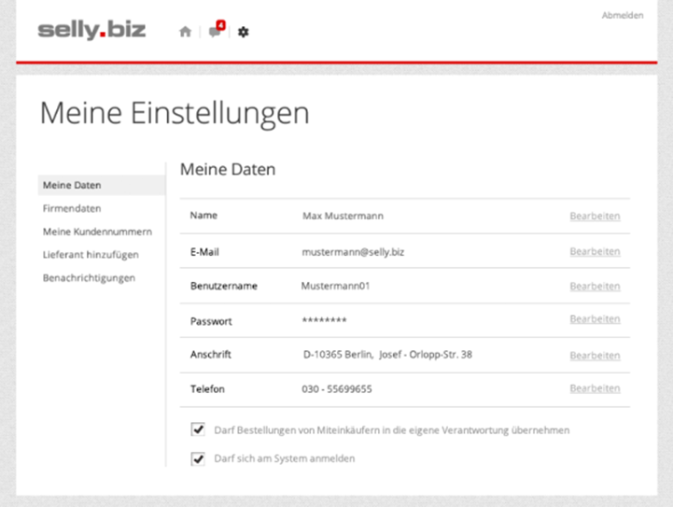This screenshot has width=673, height=507.
Task: Click Bearbeiten next to E-Mail
Action: (595, 251)
